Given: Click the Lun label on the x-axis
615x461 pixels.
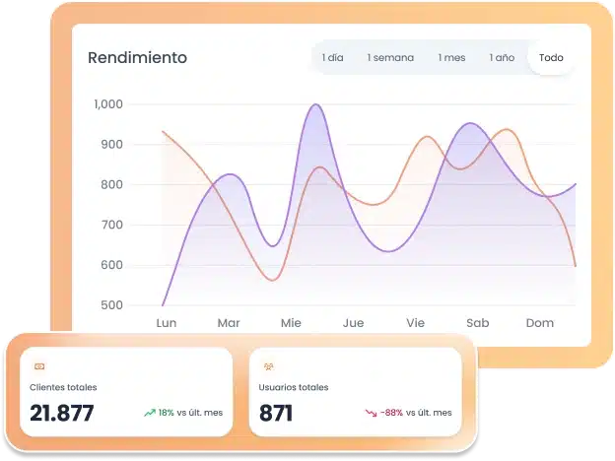Looking at the screenshot, I should [167, 323].
